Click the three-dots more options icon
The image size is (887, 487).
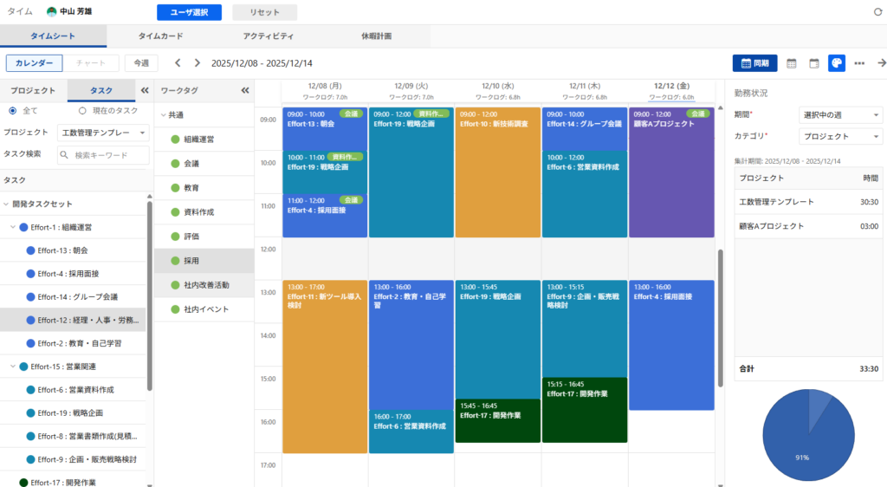point(859,63)
